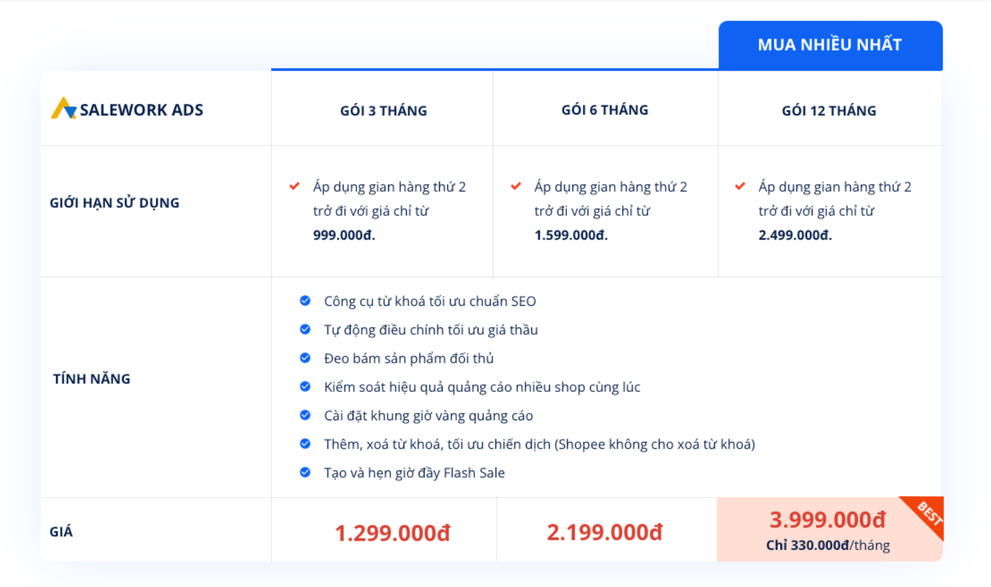Click blue check beside Flash Sale scheduling feature
991x587 pixels.
click(x=305, y=473)
